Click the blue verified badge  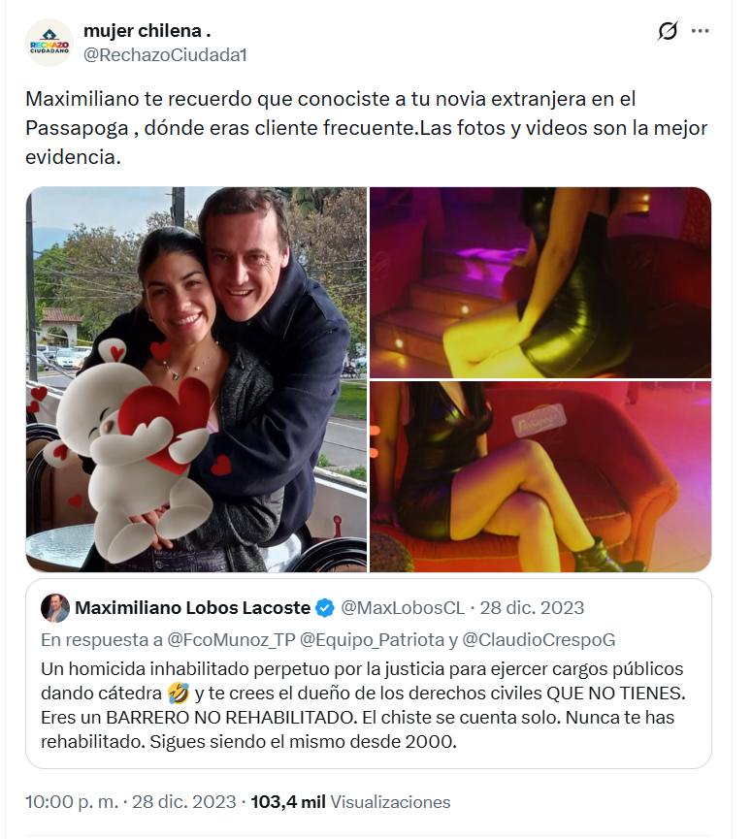coord(324,608)
